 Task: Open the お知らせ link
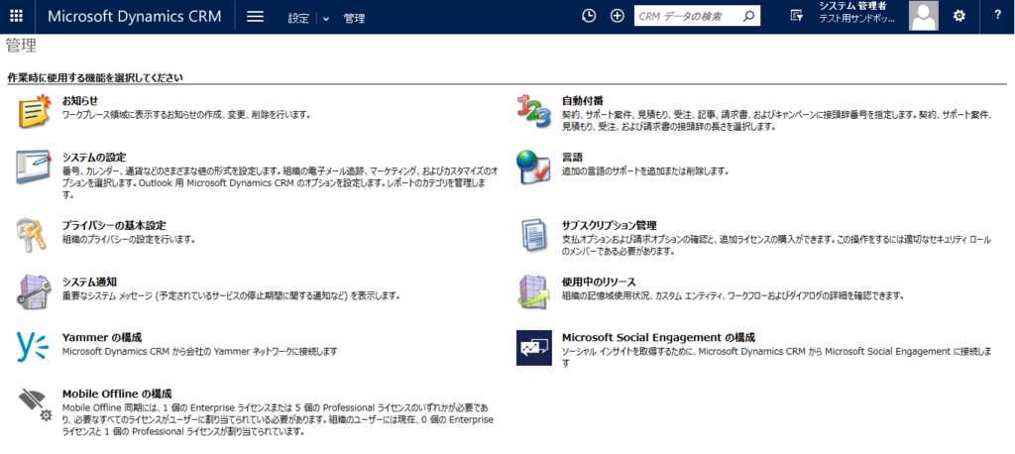pos(80,100)
